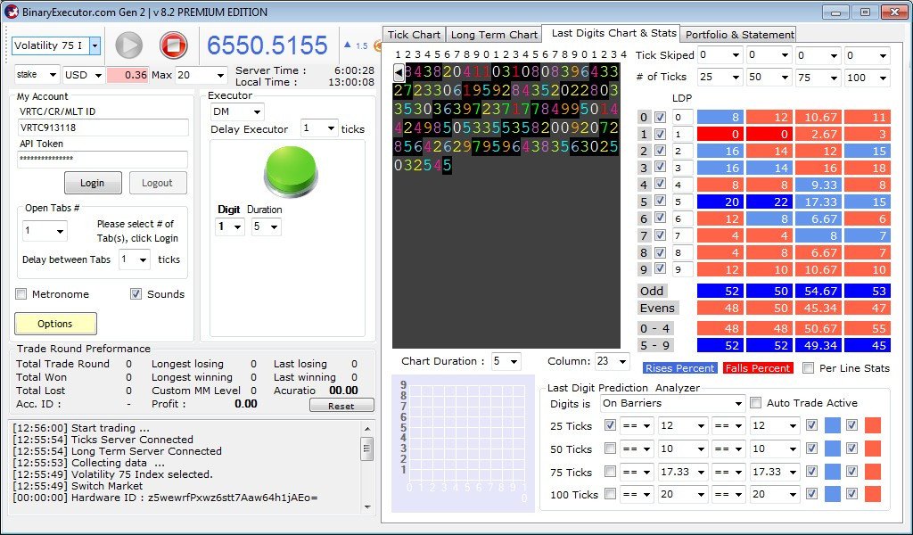The image size is (913, 535).
Task: Uncheck digit 5 row checkbox
Action: (x=660, y=201)
